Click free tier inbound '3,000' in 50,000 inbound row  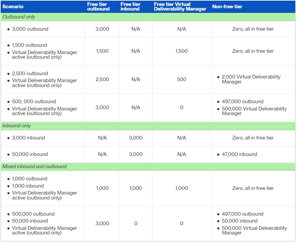click(136, 154)
